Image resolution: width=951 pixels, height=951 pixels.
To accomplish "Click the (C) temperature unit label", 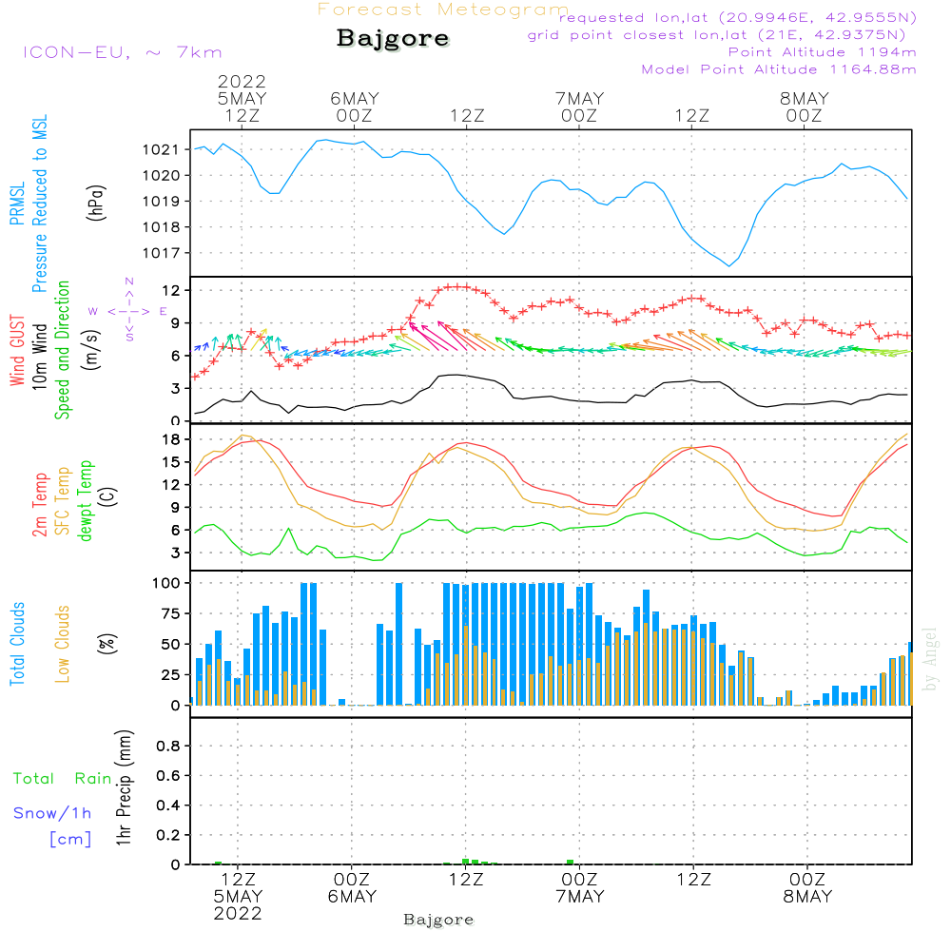I will point(108,496).
